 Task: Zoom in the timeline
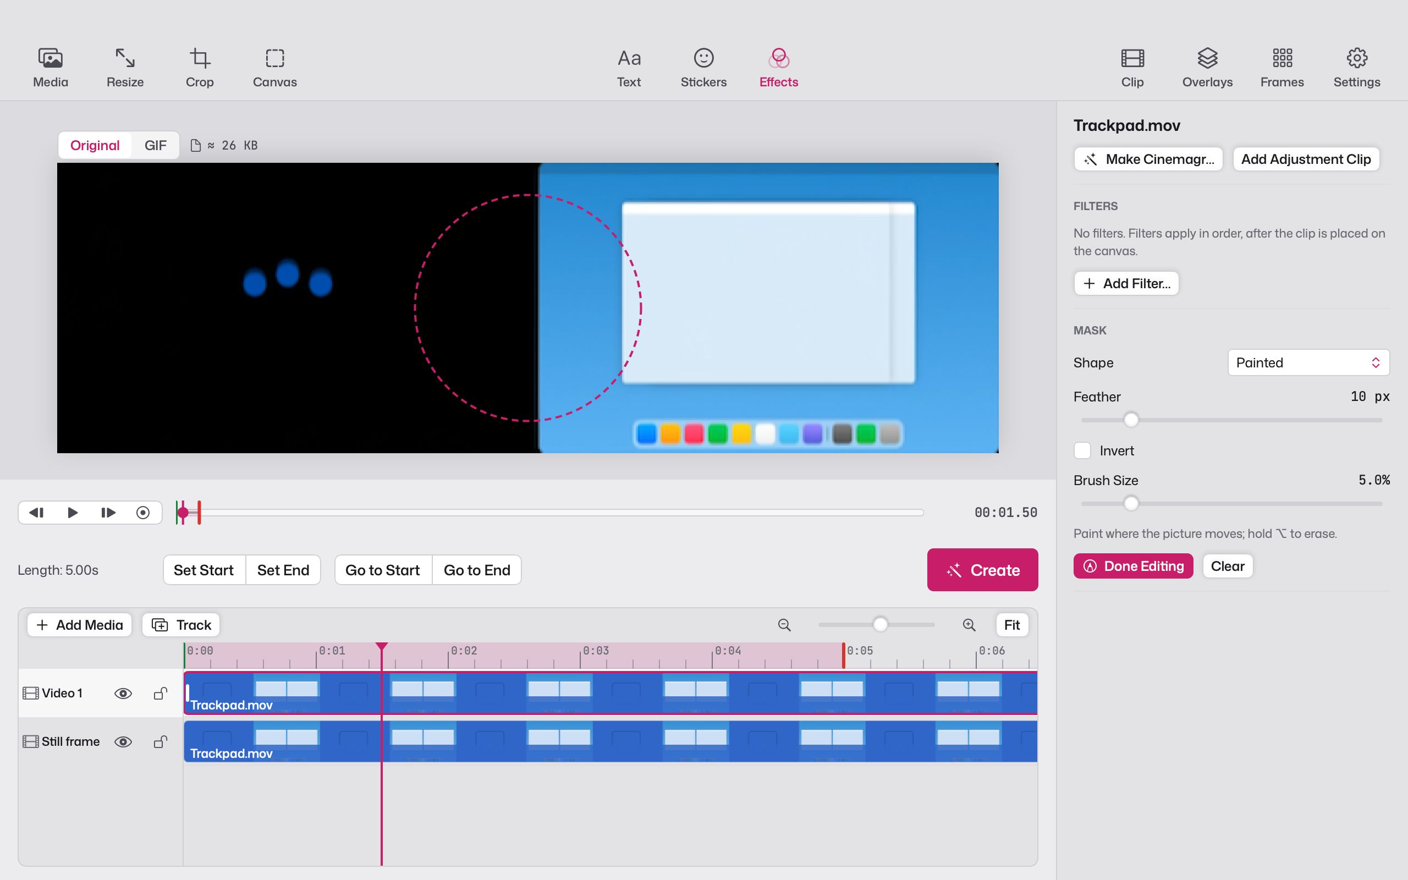click(969, 624)
